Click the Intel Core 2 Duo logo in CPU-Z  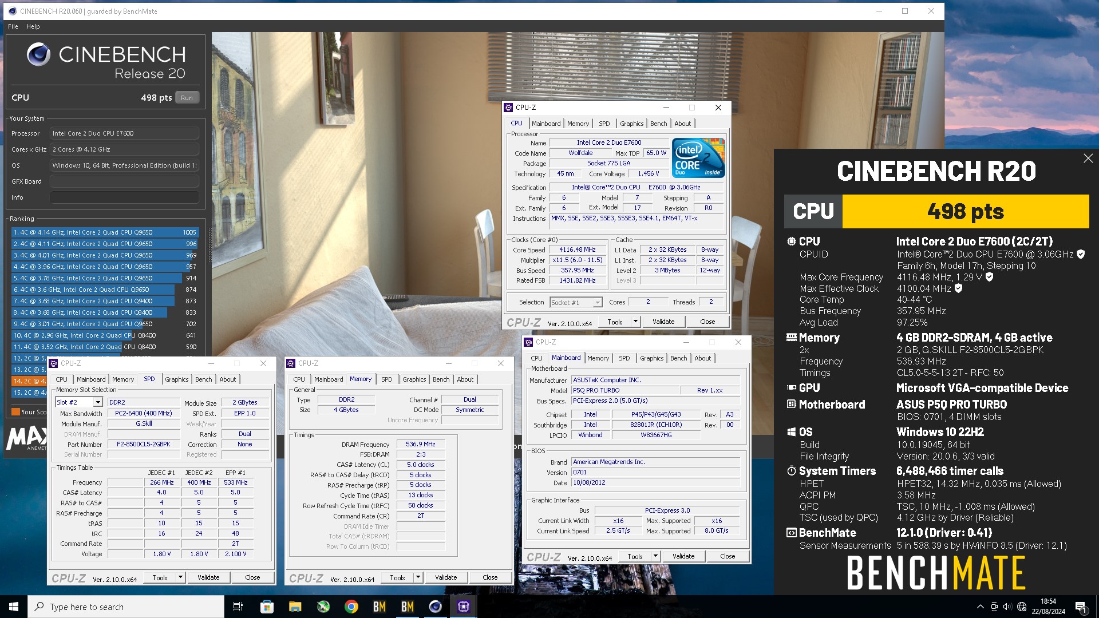pyautogui.click(x=698, y=157)
